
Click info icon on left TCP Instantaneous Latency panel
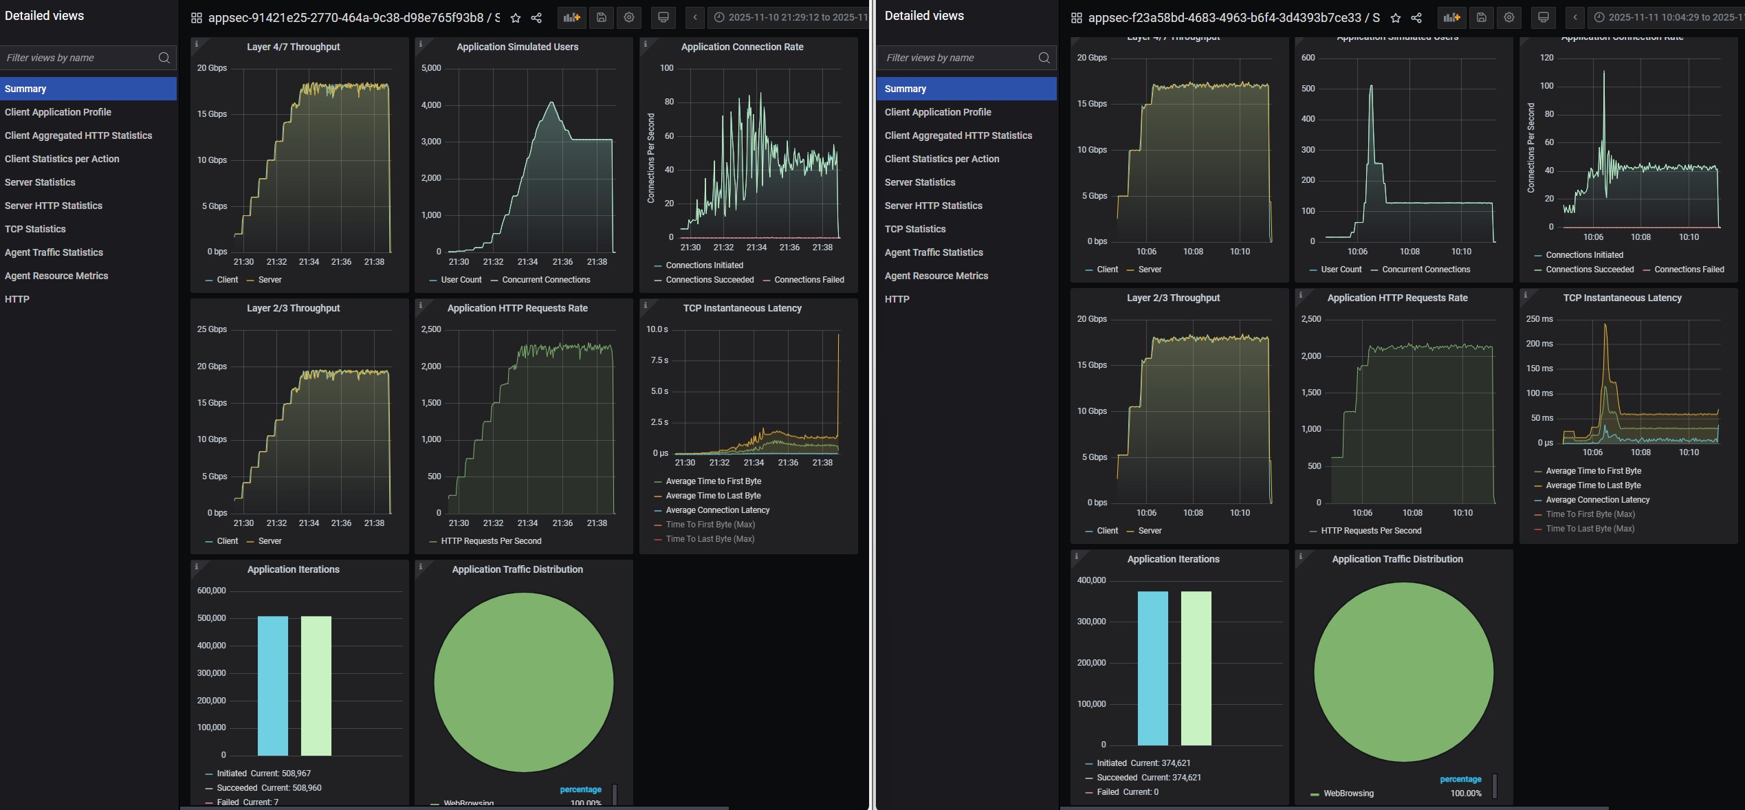point(646,305)
